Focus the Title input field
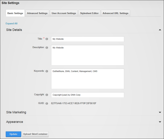This screenshot has width=164, height=139. tap(88, 39)
